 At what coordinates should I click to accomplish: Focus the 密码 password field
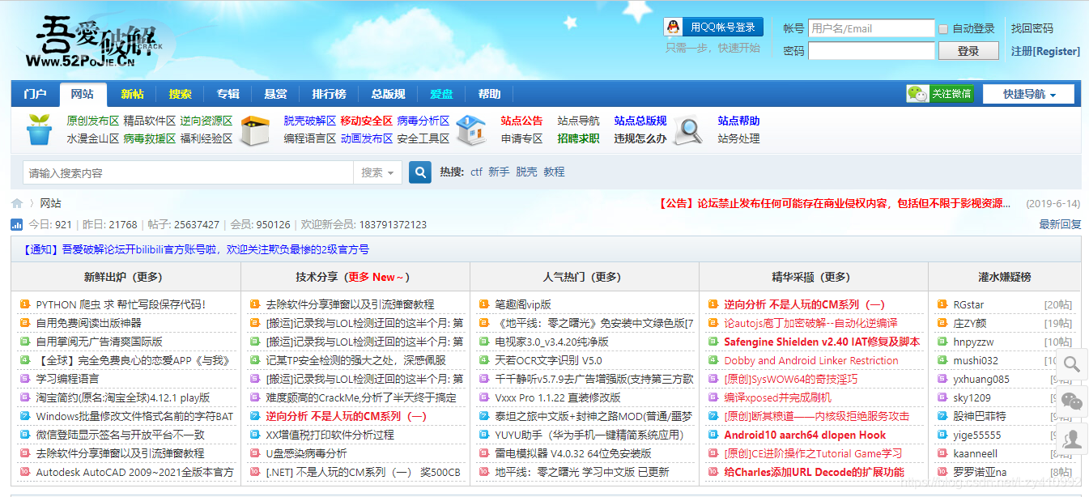(x=871, y=51)
